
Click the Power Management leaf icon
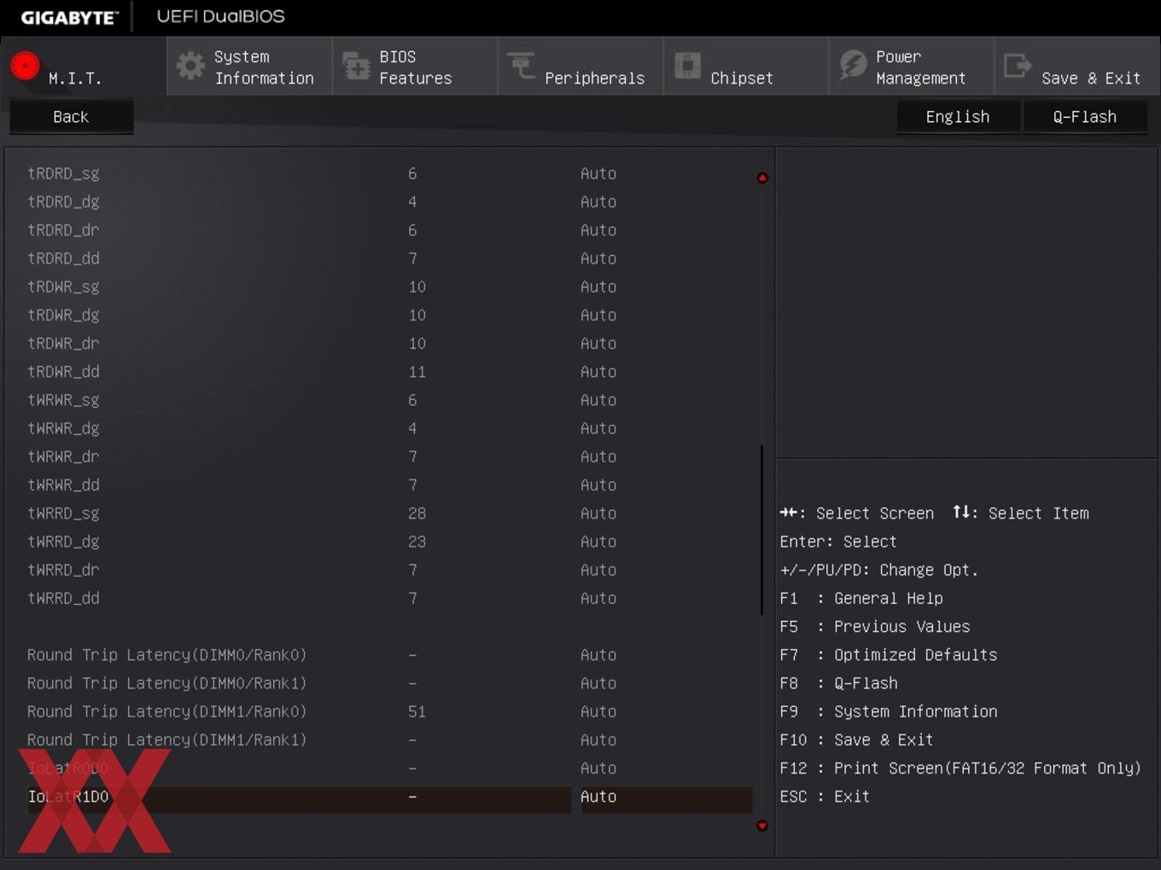pos(853,66)
